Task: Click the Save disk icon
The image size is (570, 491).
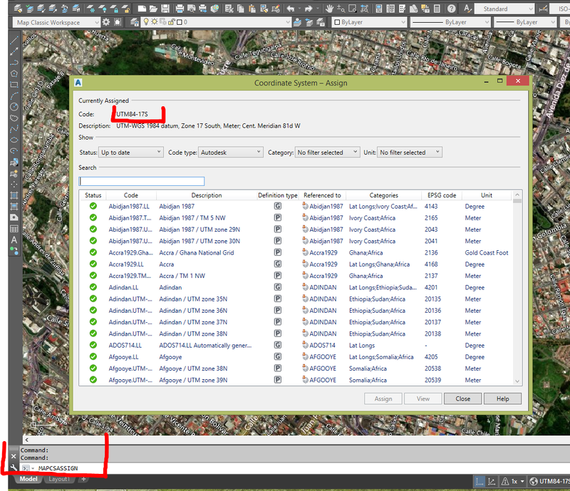Action: tap(165, 9)
